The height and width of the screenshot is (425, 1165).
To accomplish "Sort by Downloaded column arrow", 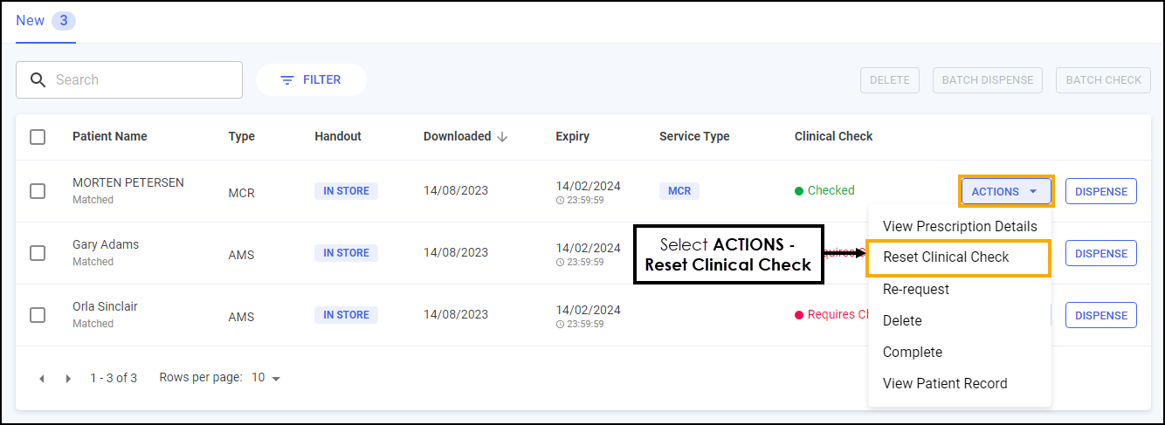I will point(502,137).
